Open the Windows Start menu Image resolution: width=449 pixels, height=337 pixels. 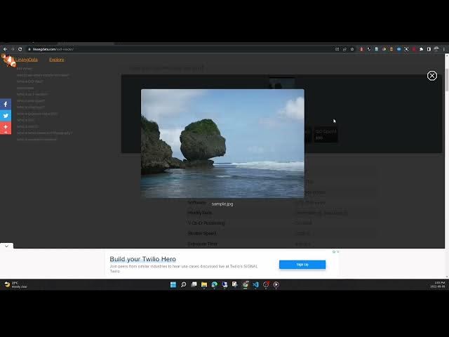(x=173, y=284)
